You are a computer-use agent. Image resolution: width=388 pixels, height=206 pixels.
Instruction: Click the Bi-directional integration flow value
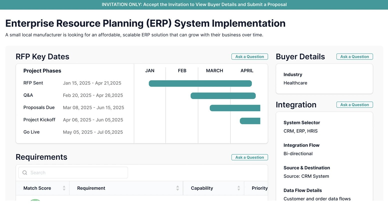[x=298, y=154]
